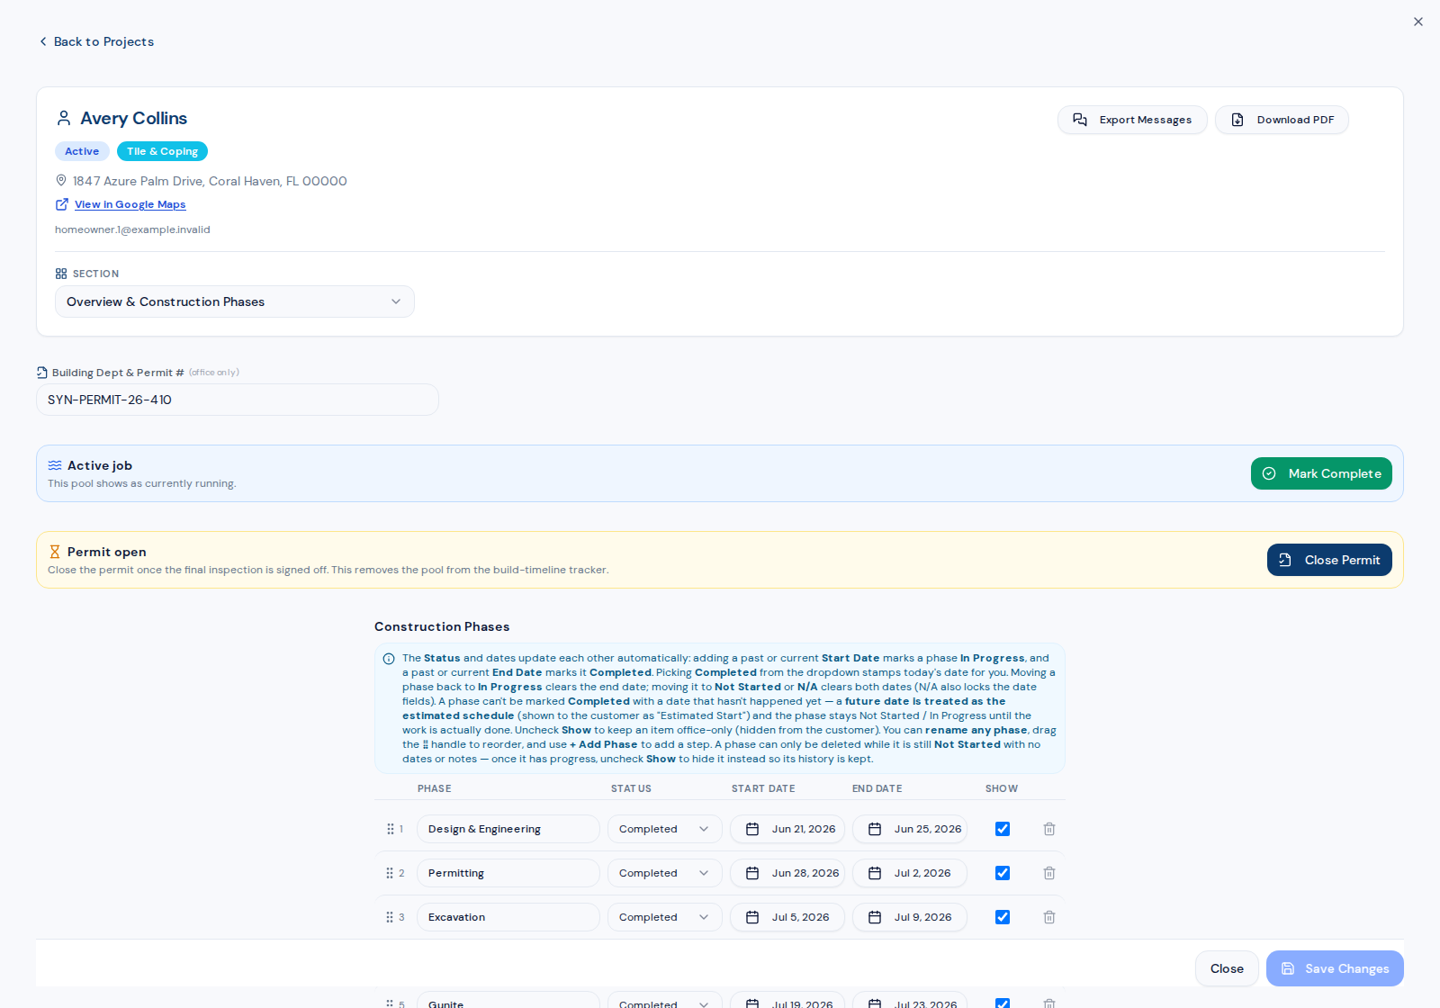Image resolution: width=1440 pixels, height=1008 pixels.
Task: Export messages for this project
Action: [x=1132, y=120]
